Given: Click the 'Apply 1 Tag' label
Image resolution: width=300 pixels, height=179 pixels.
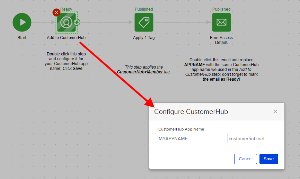Looking at the screenshot, I should point(144,38).
